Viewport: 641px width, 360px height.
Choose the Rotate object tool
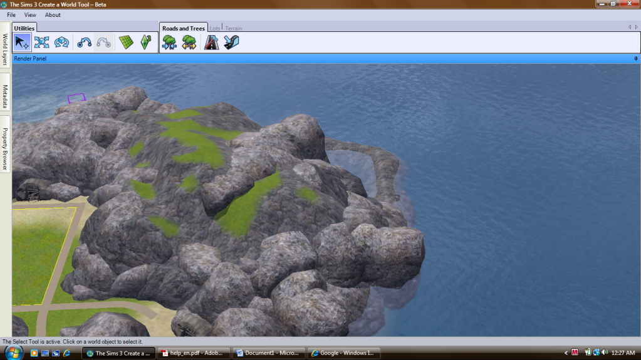pyautogui.click(x=62, y=43)
